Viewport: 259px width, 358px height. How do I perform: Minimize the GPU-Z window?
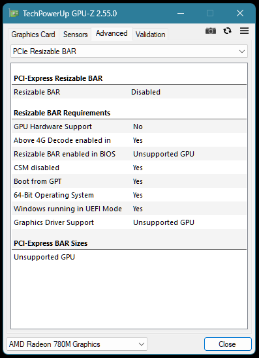(181, 14)
